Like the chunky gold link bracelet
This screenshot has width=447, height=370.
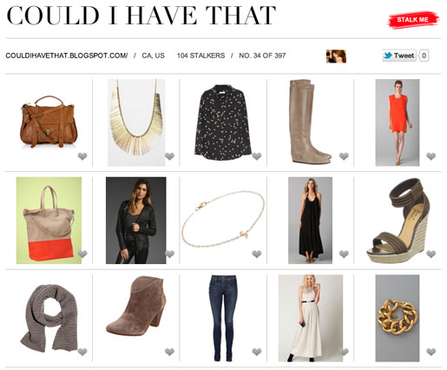431,352
